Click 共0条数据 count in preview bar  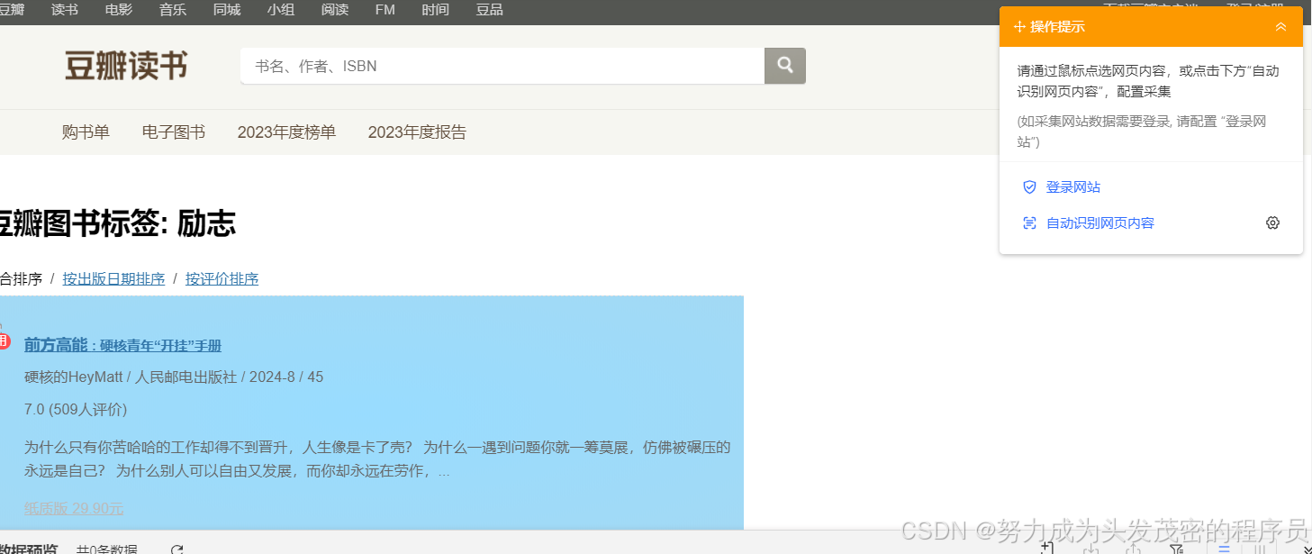pos(107,549)
